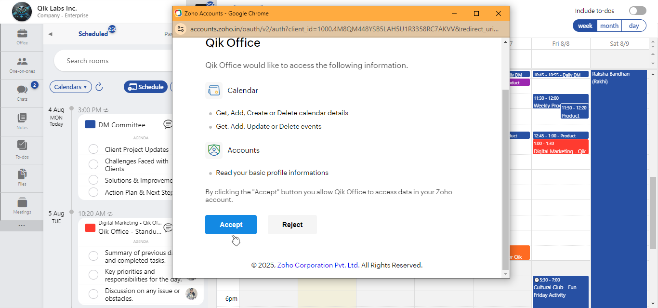Open Meetings in the sidebar
The image size is (658, 308).
click(22, 206)
